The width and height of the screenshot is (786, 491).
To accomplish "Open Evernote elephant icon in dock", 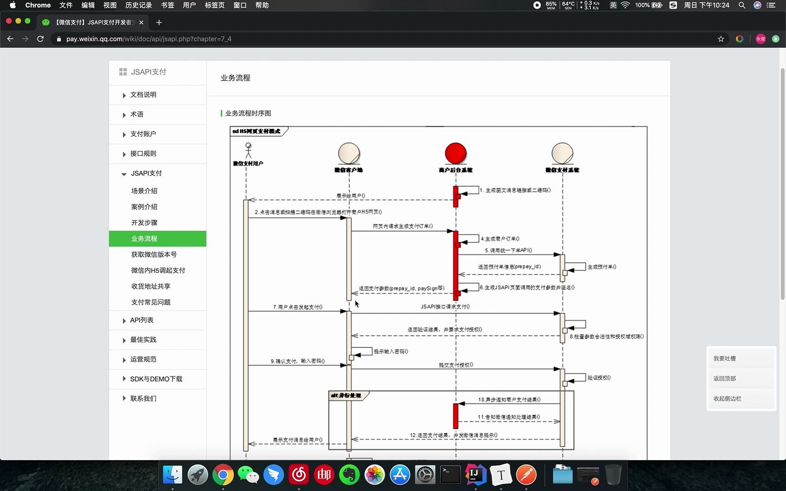I will (349, 475).
